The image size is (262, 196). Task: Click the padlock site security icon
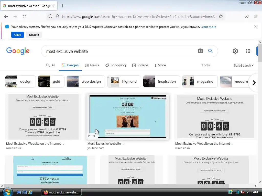coord(58,17)
